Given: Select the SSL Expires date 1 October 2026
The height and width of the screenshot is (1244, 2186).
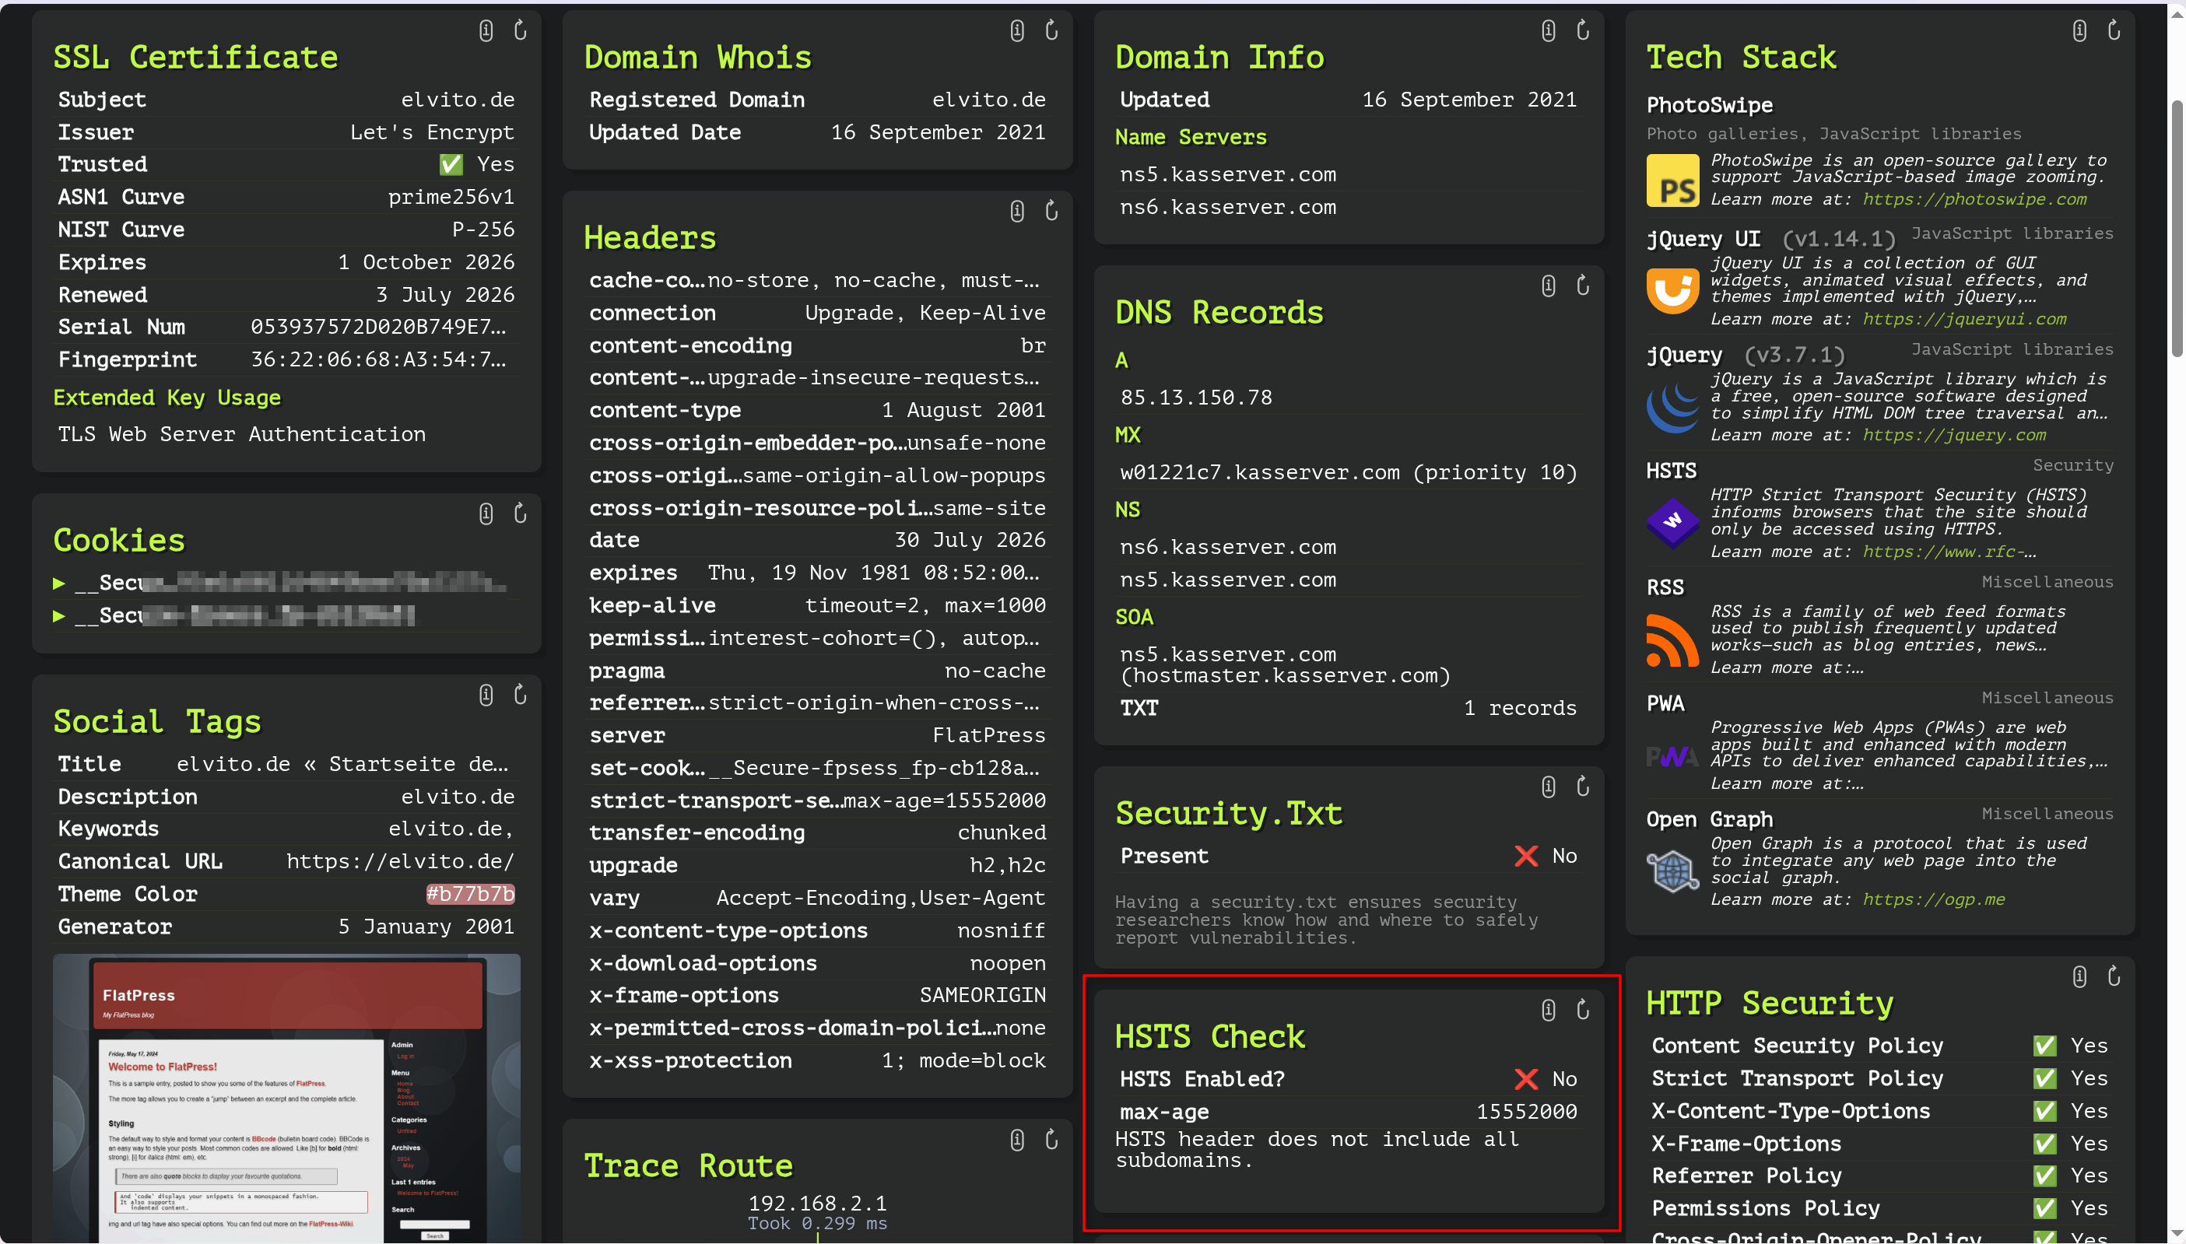Looking at the screenshot, I should click(426, 262).
